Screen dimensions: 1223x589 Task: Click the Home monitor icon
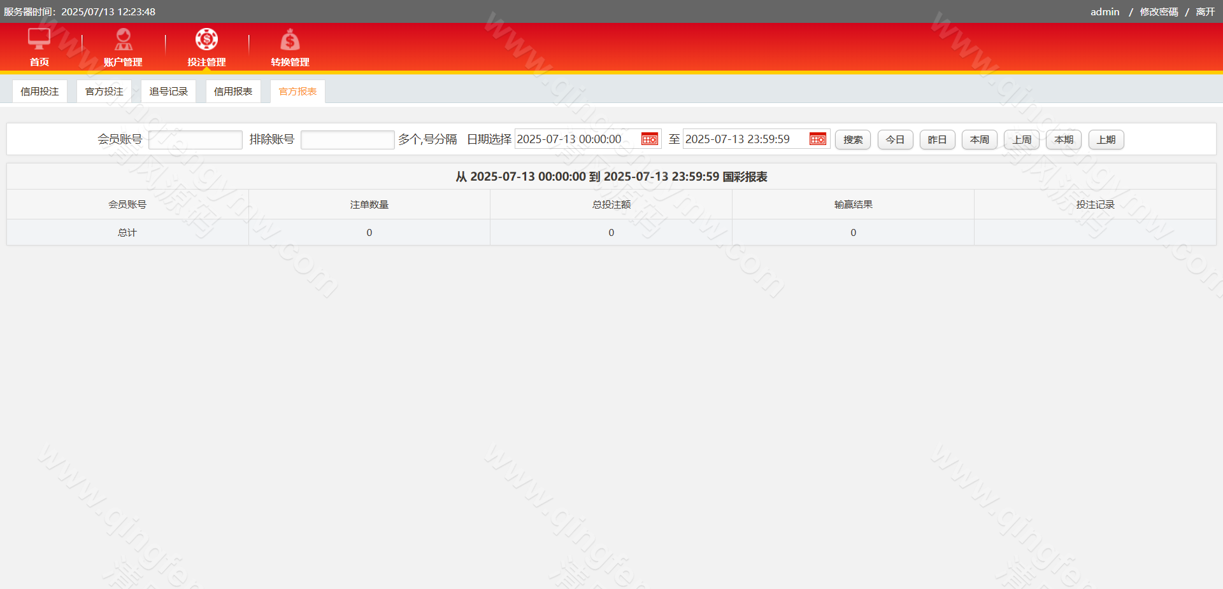pos(39,39)
